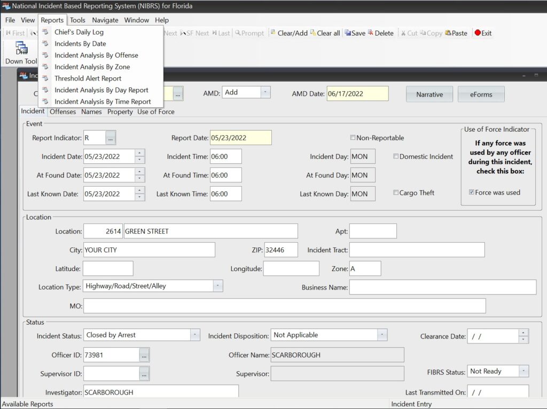
Task: Select Threshold Alert Report menu entry
Action: (88, 78)
